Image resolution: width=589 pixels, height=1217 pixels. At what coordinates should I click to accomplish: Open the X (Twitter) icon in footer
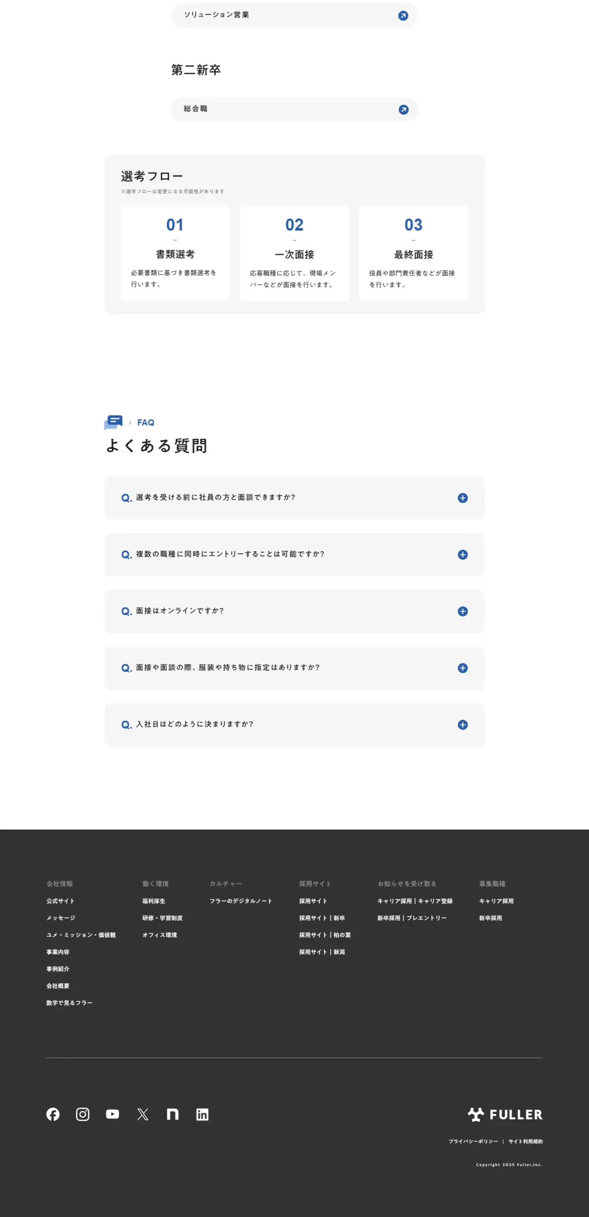click(142, 1114)
